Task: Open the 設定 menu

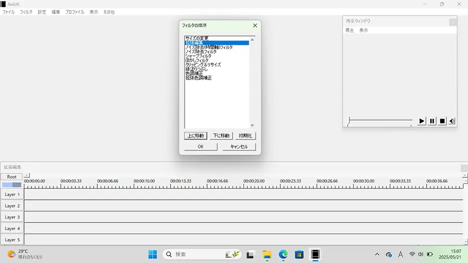Action: 42,12
